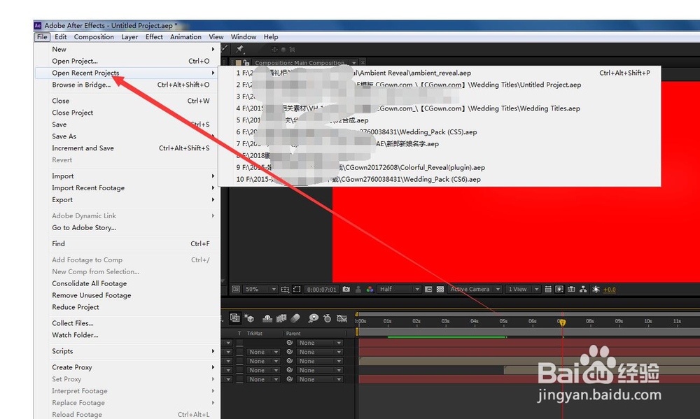This screenshot has height=419, width=700.
Task: Open the third layer's TrkMat None dropdown
Action: pyautogui.click(x=265, y=361)
